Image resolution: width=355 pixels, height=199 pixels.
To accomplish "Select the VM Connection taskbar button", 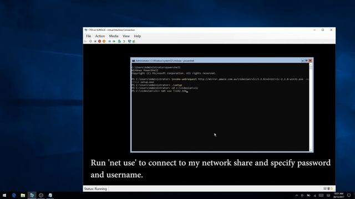I will click(50, 195).
